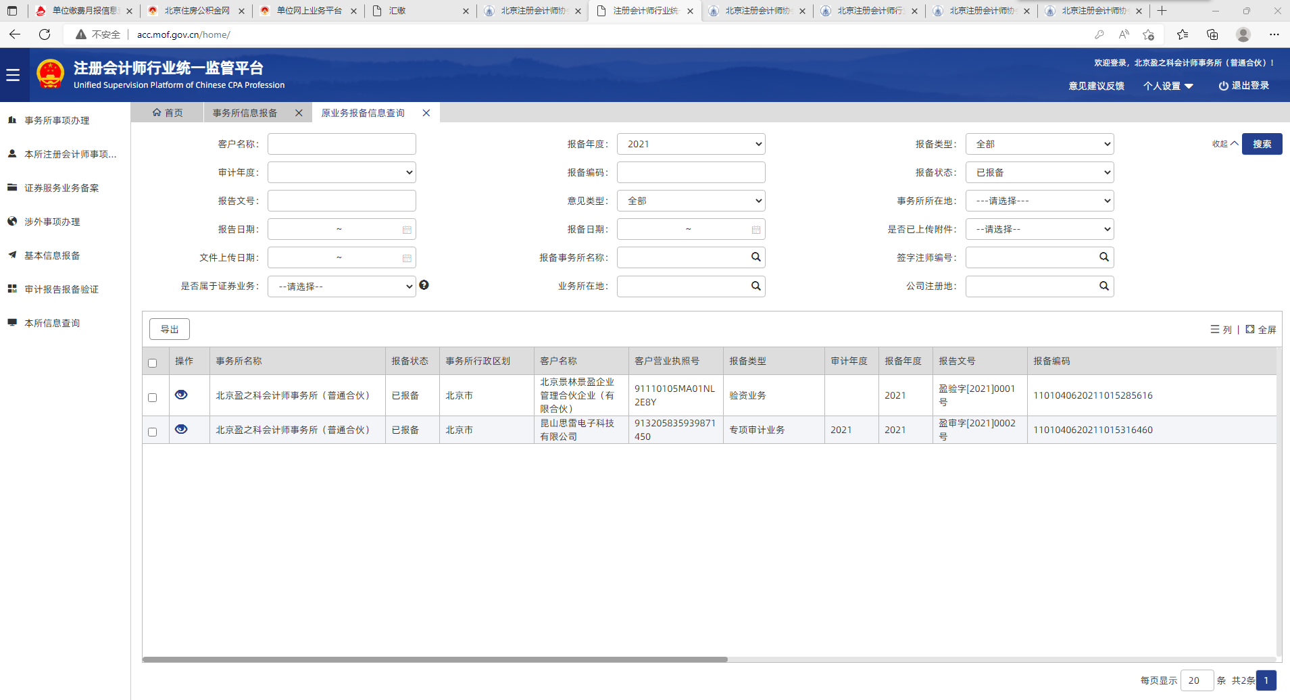Viewport: 1290px width, 700px height.
Task: Open the hamburger menu in header
Action: [13, 75]
